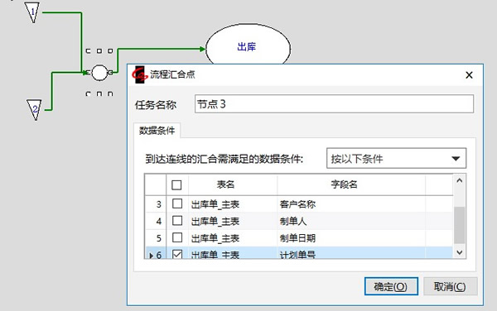497x311 pixels.
Task: Click the 字段名 column header
Action: point(344,184)
